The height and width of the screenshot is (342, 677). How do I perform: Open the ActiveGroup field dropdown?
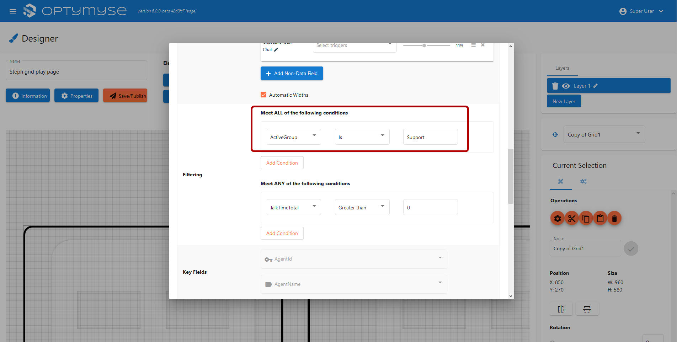point(293,137)
